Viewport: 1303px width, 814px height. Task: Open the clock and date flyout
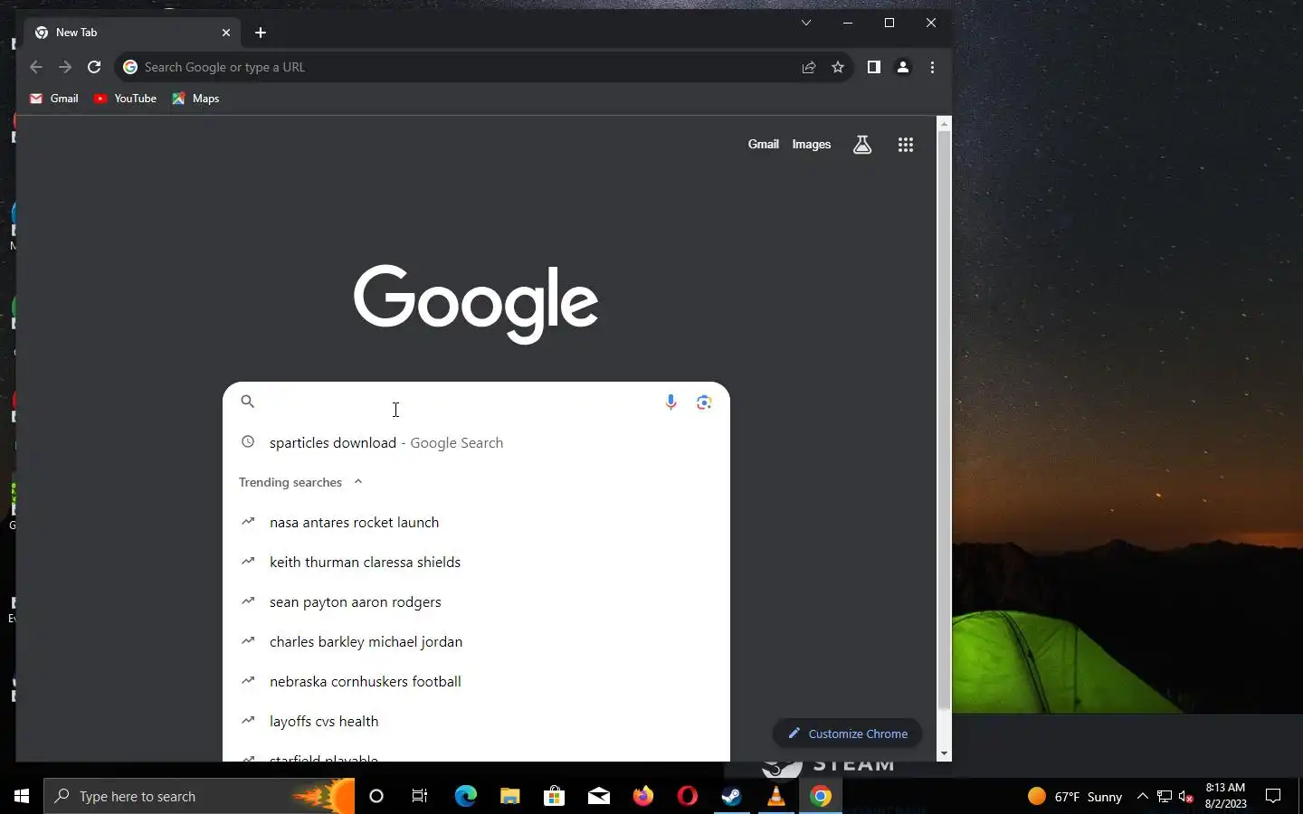pyautogui.click(x=1225, y=796)
